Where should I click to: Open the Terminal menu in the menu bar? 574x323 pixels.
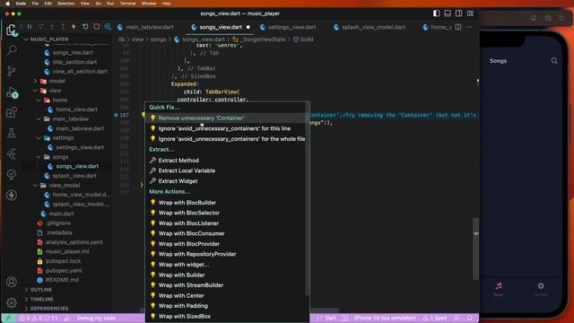[127, 4]
